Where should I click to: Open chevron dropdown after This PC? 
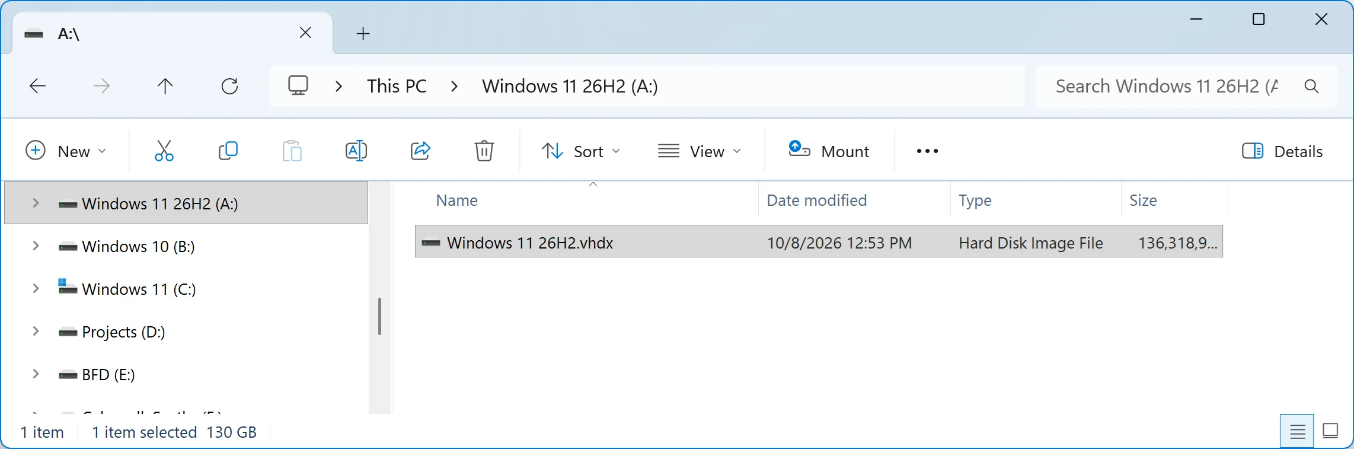[x=454, y=87]
